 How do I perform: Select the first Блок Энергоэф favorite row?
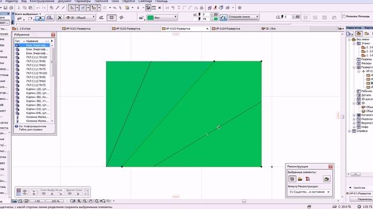coord(33,45)
